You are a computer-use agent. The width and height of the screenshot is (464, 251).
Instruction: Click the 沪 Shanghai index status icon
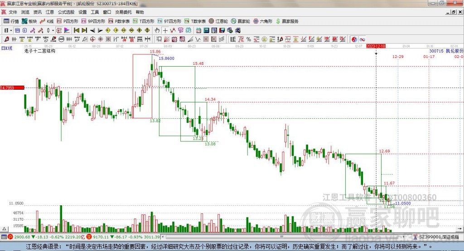click(x=10, y=237)
